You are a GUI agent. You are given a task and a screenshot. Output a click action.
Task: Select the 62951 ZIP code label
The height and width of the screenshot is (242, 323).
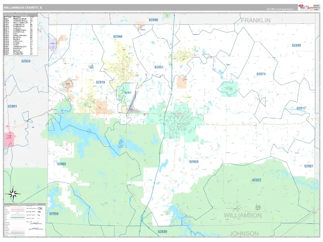(159, 67)
